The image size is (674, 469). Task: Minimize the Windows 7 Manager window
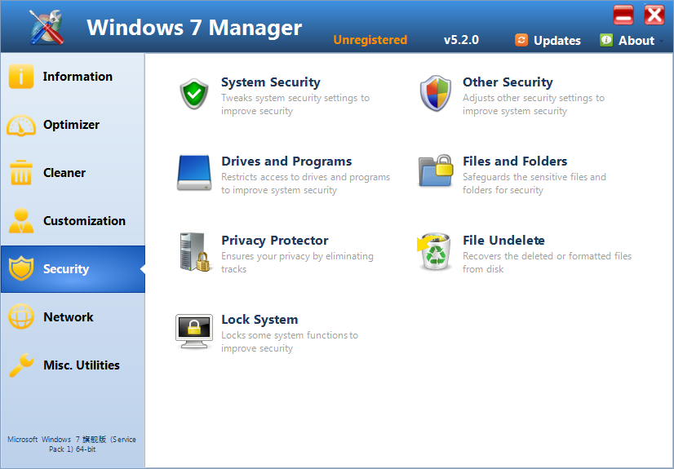623,15
